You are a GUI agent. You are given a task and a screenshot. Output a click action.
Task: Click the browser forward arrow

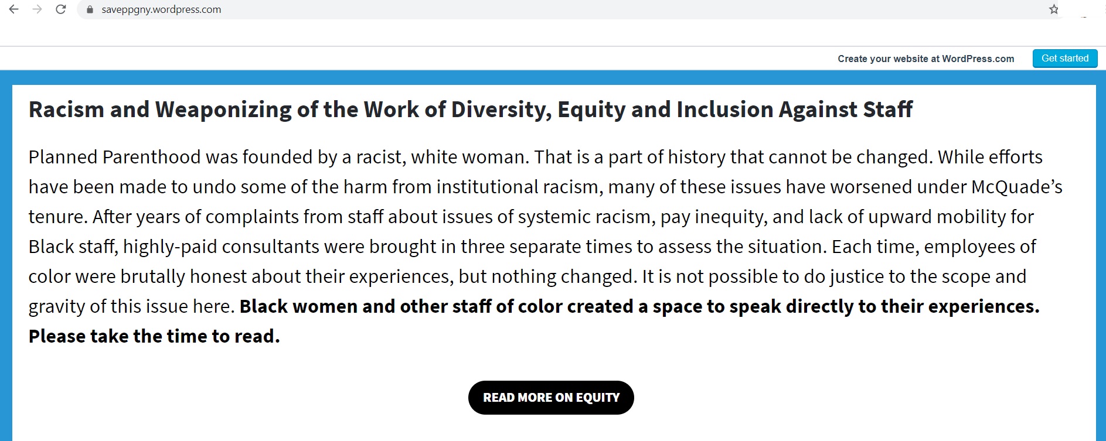(x=37, y=9)
